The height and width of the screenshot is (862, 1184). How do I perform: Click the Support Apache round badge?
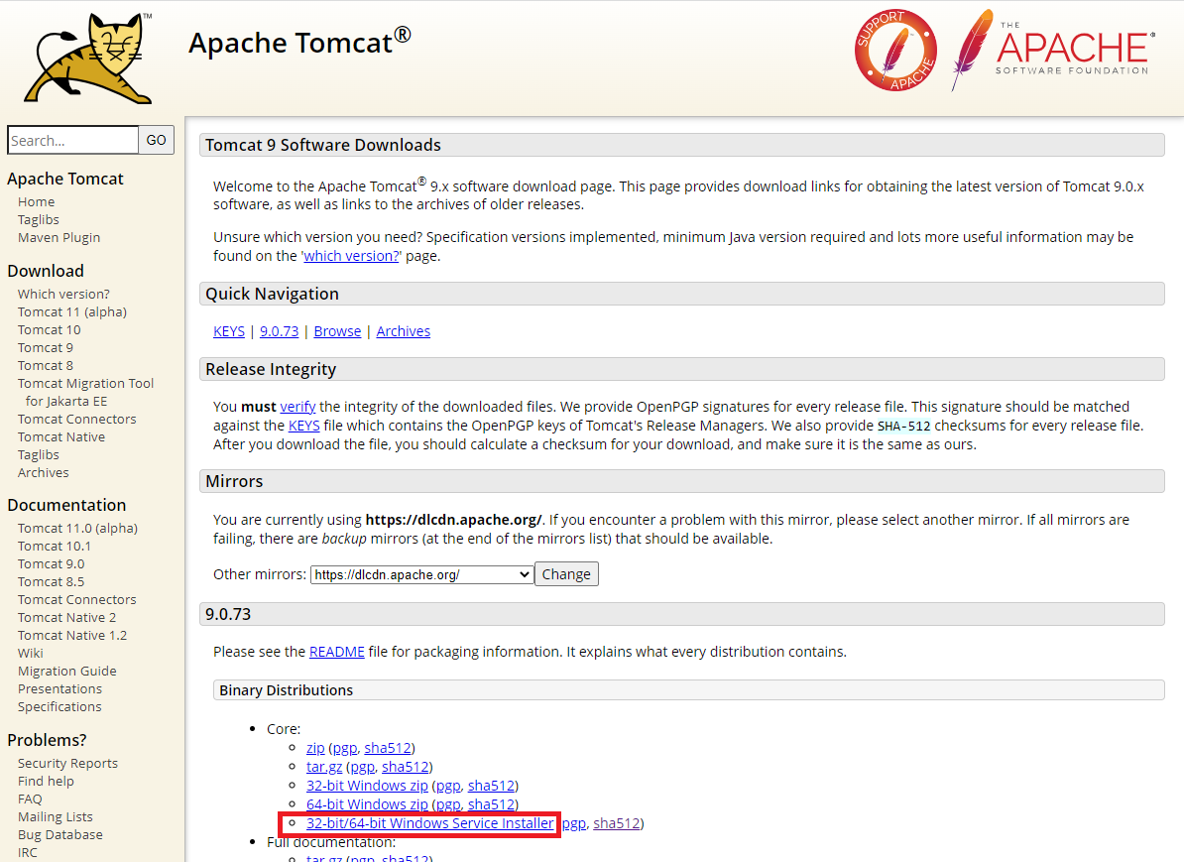pyautogui.click(x=895, y=51)
